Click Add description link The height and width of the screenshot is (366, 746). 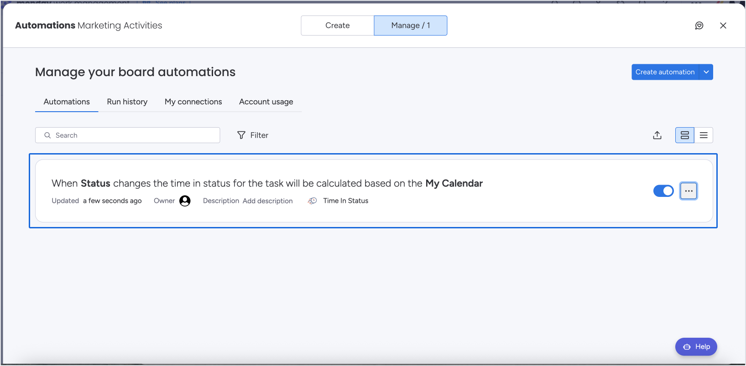267,201
